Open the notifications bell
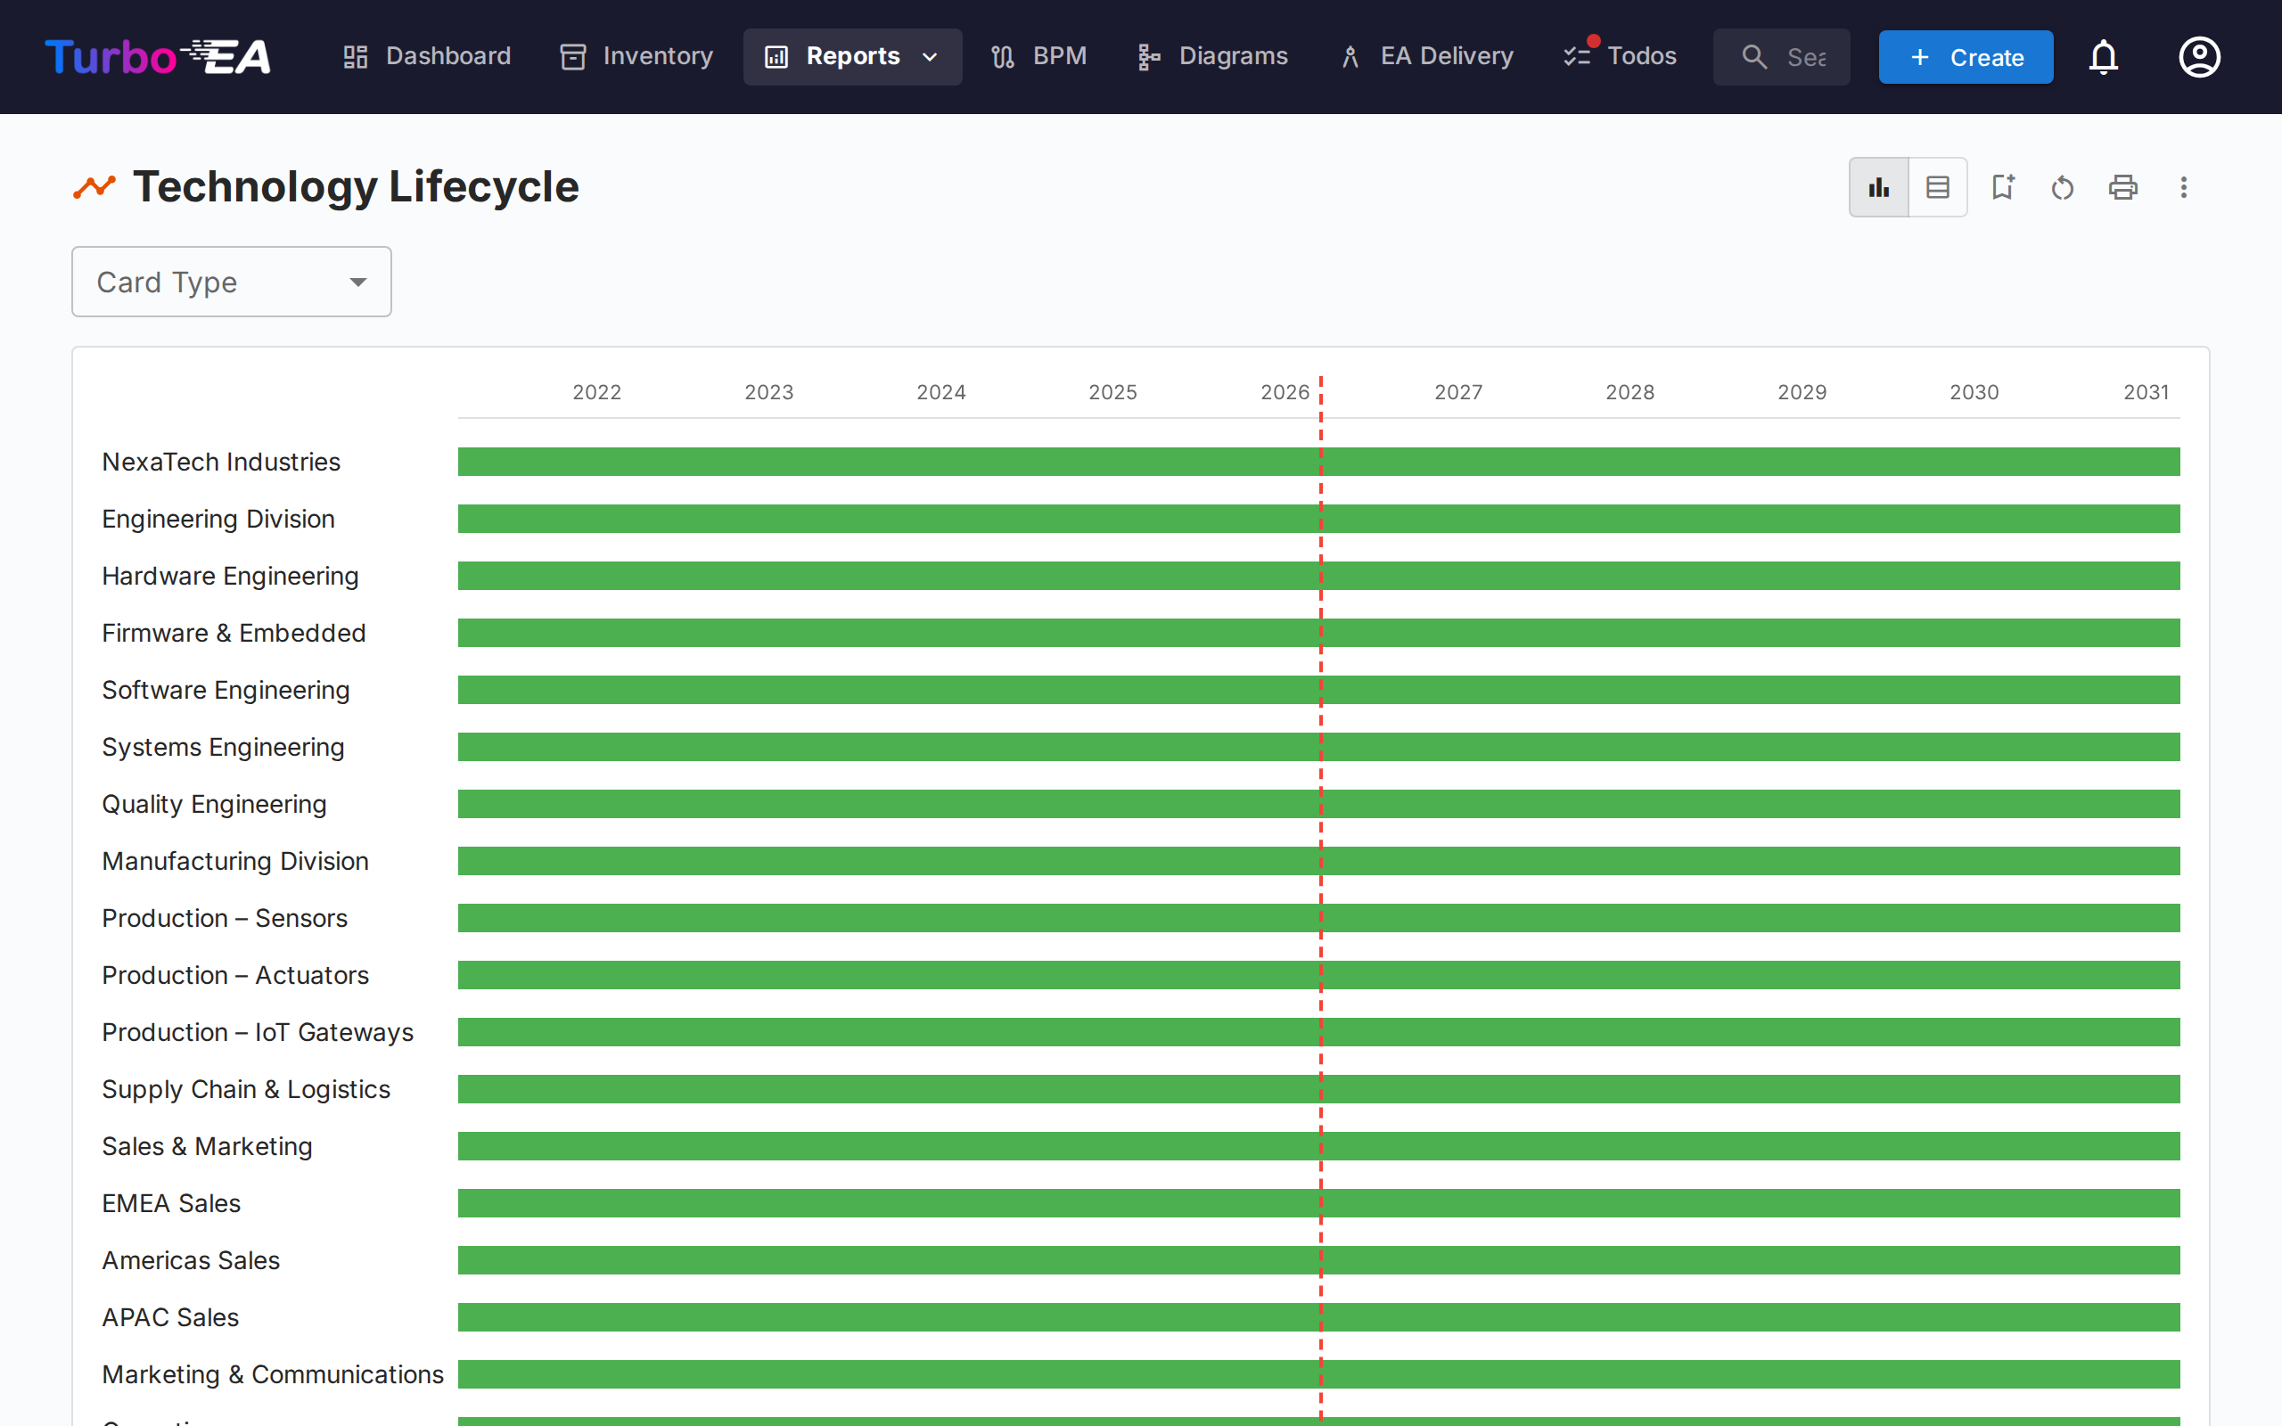2282x1426 pixels. (2104, 56)
